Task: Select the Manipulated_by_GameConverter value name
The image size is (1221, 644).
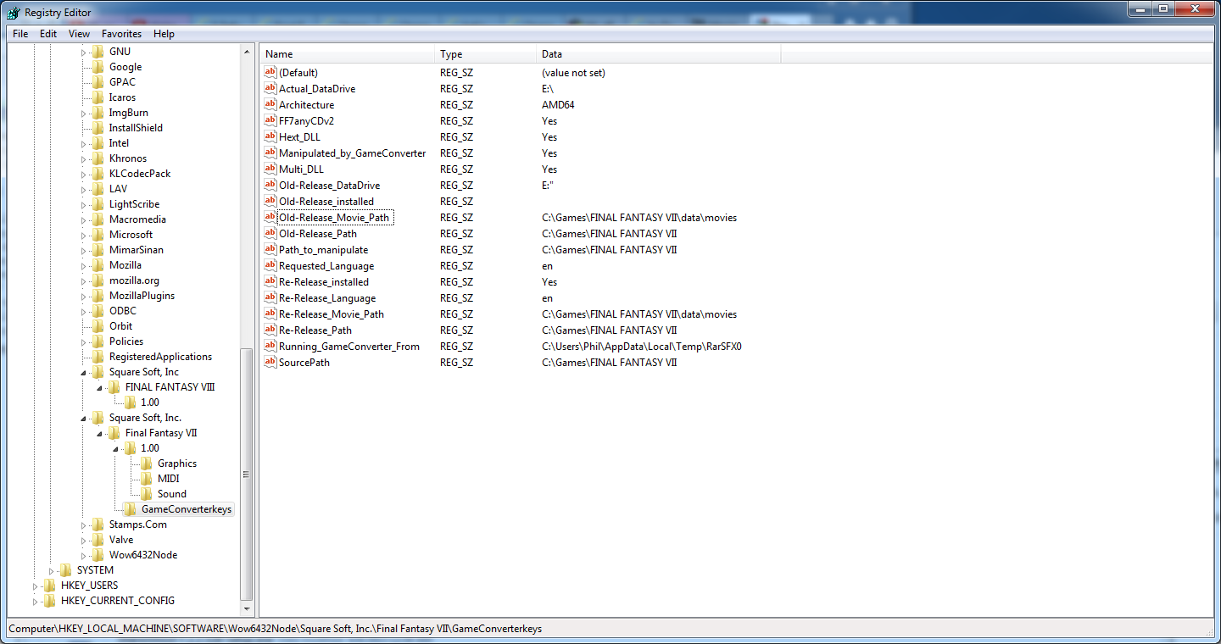Action: (352, 153)
